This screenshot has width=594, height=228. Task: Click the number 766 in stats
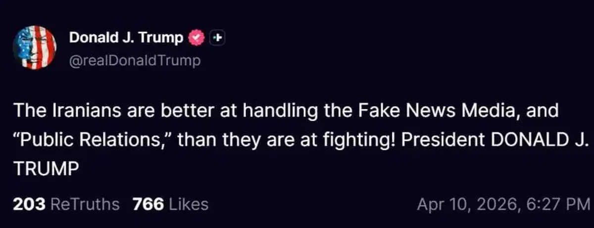point(148,204)
